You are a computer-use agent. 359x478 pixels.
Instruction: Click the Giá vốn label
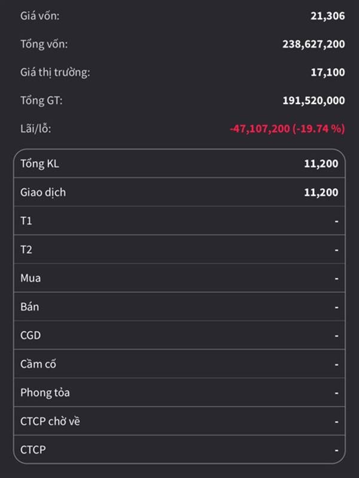[x=39, y=16]
